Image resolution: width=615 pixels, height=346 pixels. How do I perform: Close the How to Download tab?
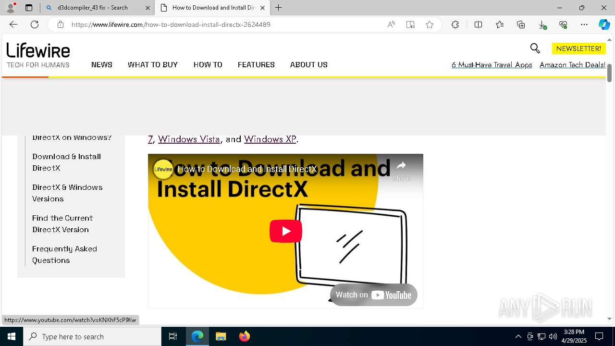point(262,8)
